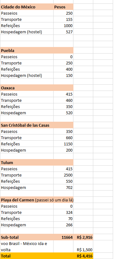This screenshot has width=114, height=259.
Task: Select the Refeições value 70 cell
Action: (64, 219)
